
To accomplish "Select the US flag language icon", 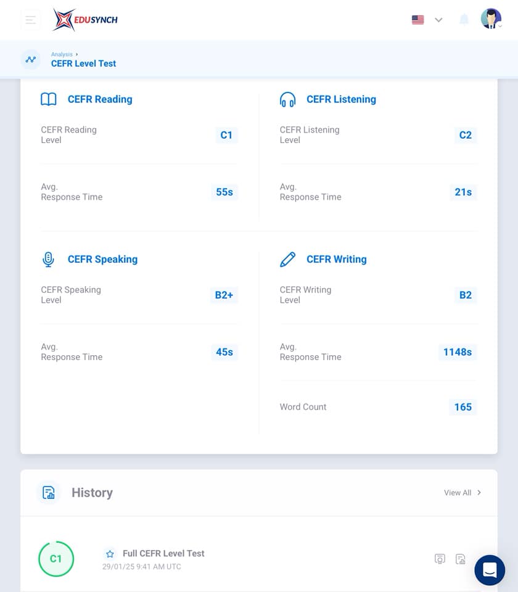I will pyautogui.click(x=417, y=20).
